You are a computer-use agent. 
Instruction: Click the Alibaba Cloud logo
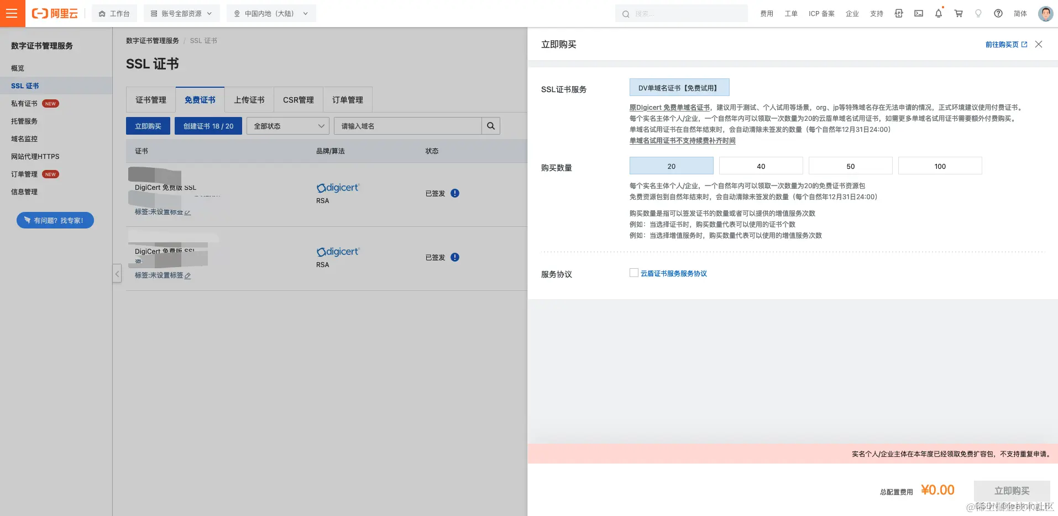coord(55,13)
